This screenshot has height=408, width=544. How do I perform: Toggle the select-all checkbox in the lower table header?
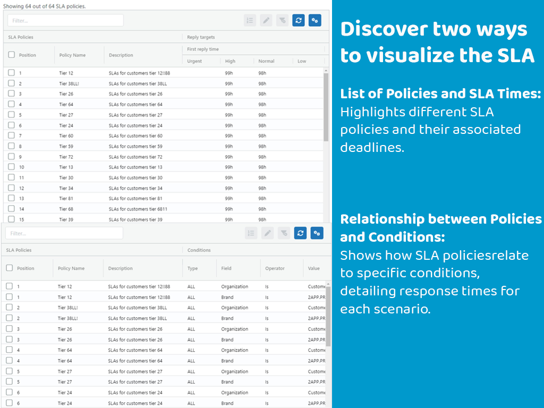point(10,268)
